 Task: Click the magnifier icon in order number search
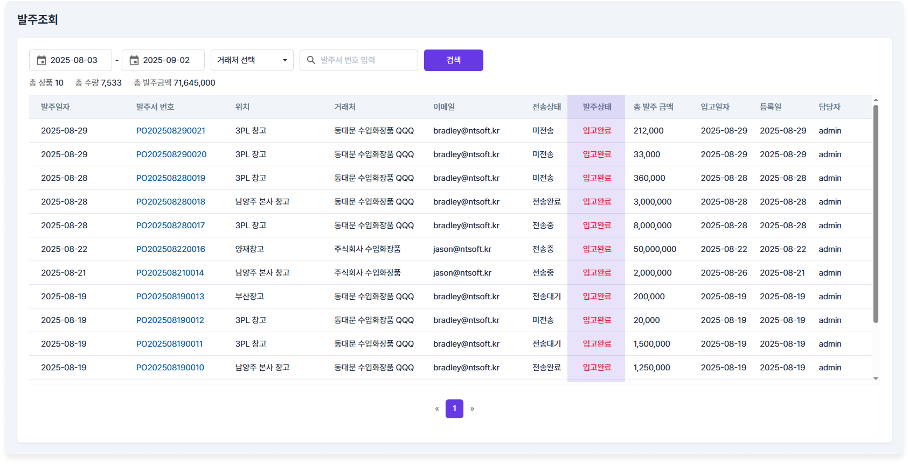[311, 60]
